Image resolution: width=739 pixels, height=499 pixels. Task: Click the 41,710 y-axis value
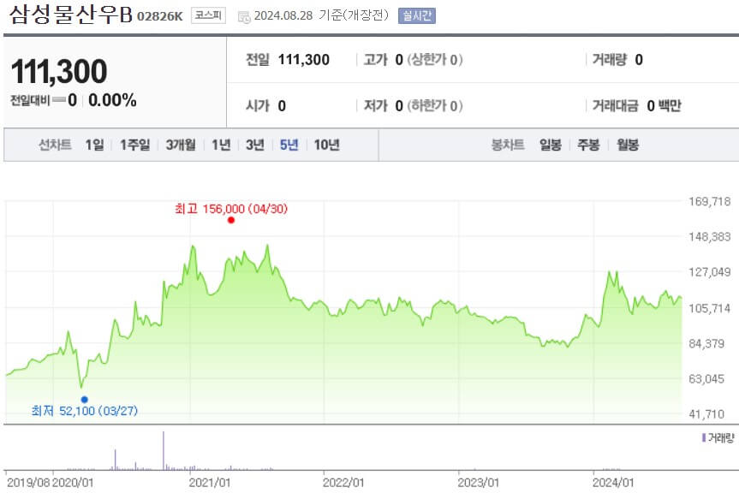coord(706,414)
